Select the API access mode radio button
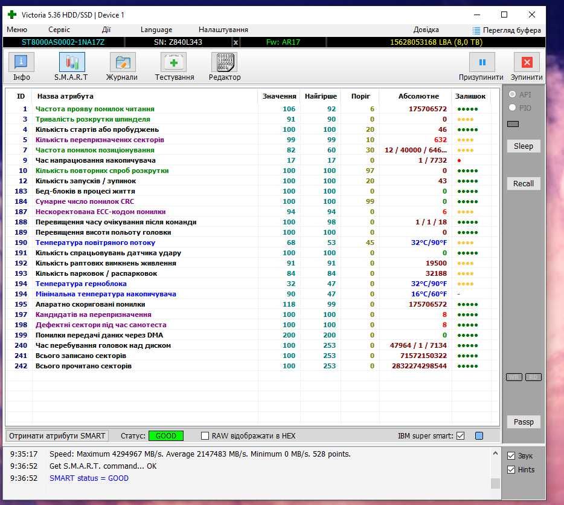The width and height of the screenshot is (564, 505). click(513, 94)
